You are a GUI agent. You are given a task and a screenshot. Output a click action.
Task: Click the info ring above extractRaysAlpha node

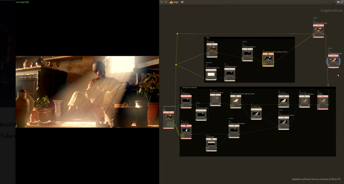(x=252, y=104)
